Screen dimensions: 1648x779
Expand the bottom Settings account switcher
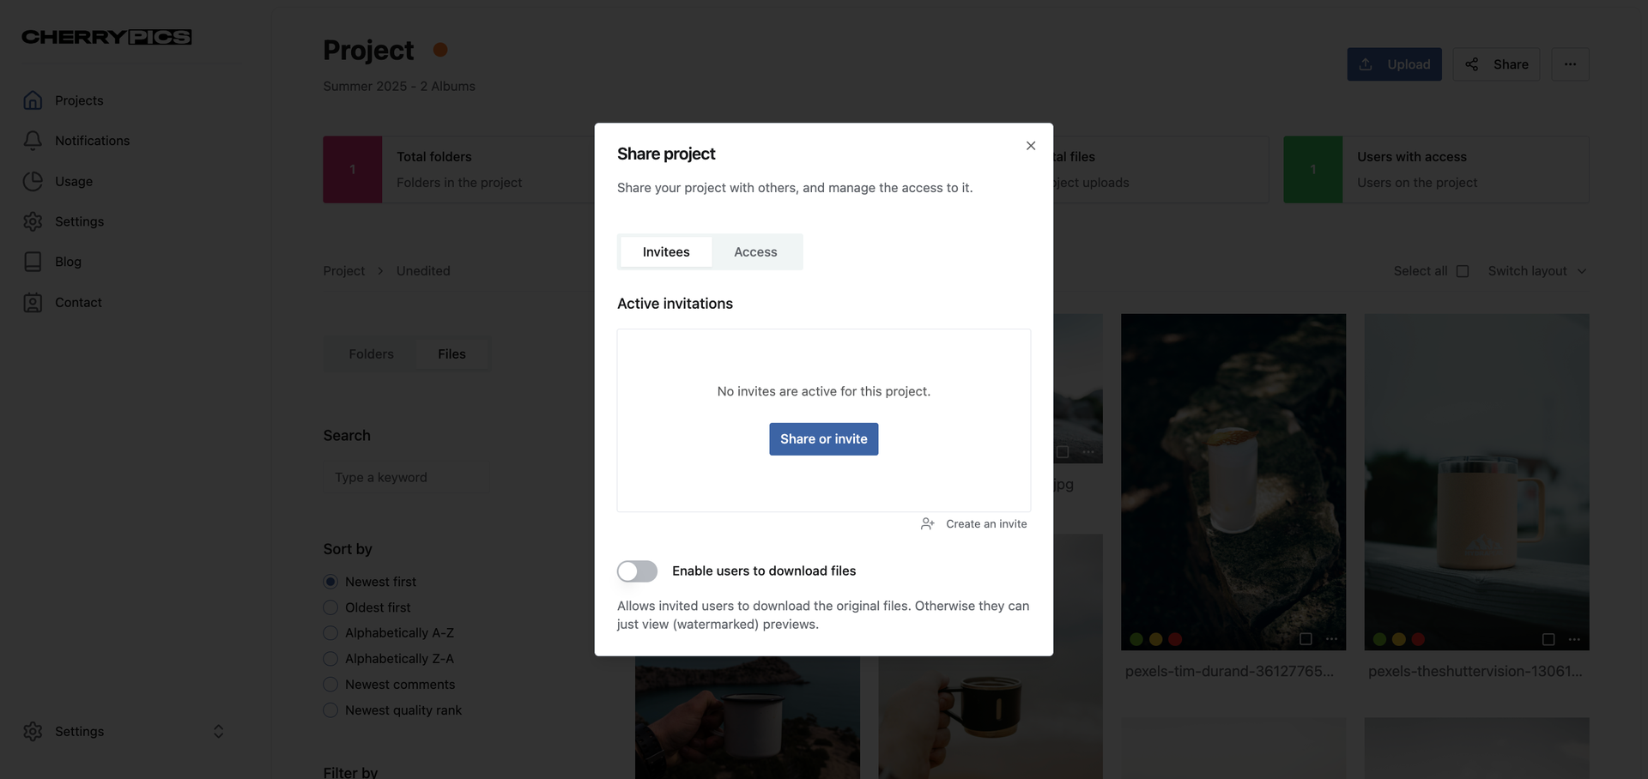[x=218, y=731]
